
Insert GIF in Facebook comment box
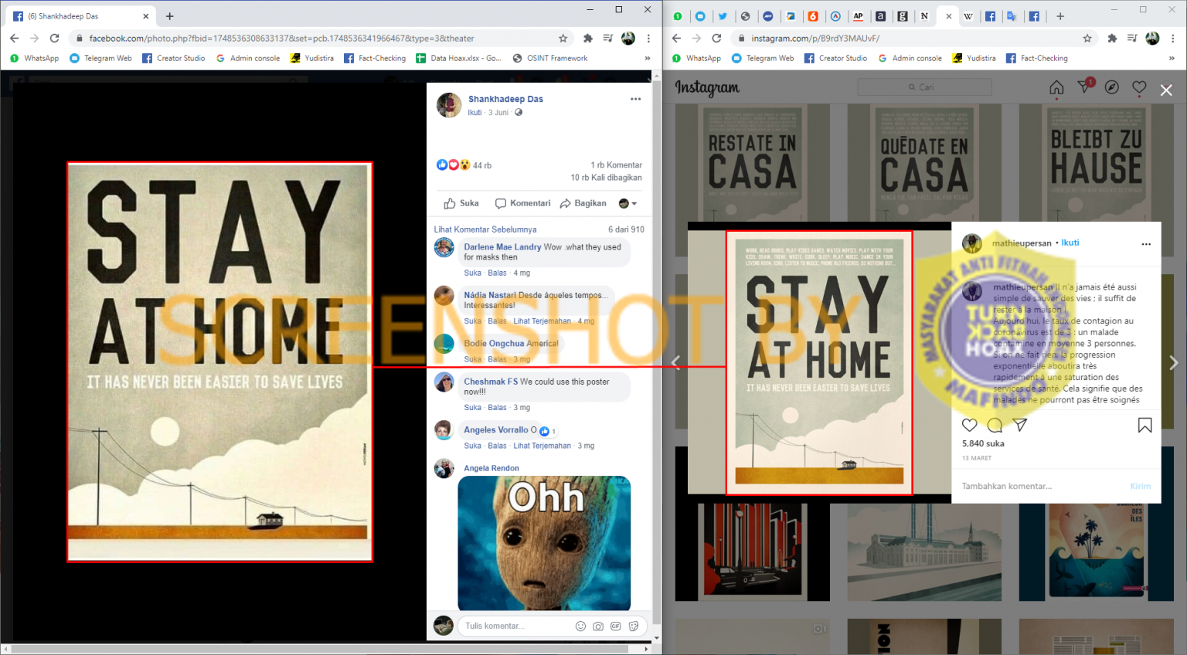pos(616,626)
